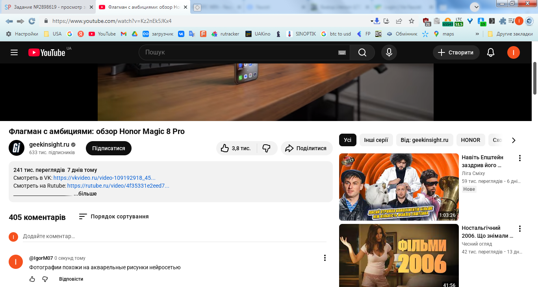This screenshot has height=287, width=538.
Task: Open the browser extensions puzzle icon
Action: 503,21
